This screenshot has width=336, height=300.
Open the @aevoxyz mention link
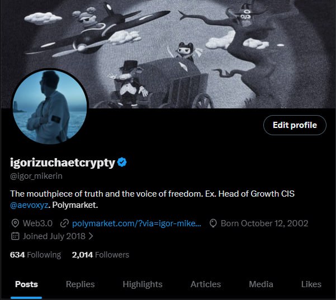(29, 205)
